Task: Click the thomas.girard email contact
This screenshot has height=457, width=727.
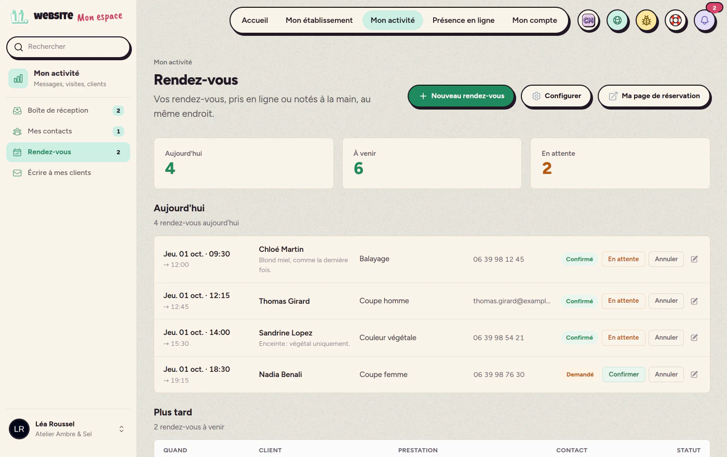Action: coord(511,301)
